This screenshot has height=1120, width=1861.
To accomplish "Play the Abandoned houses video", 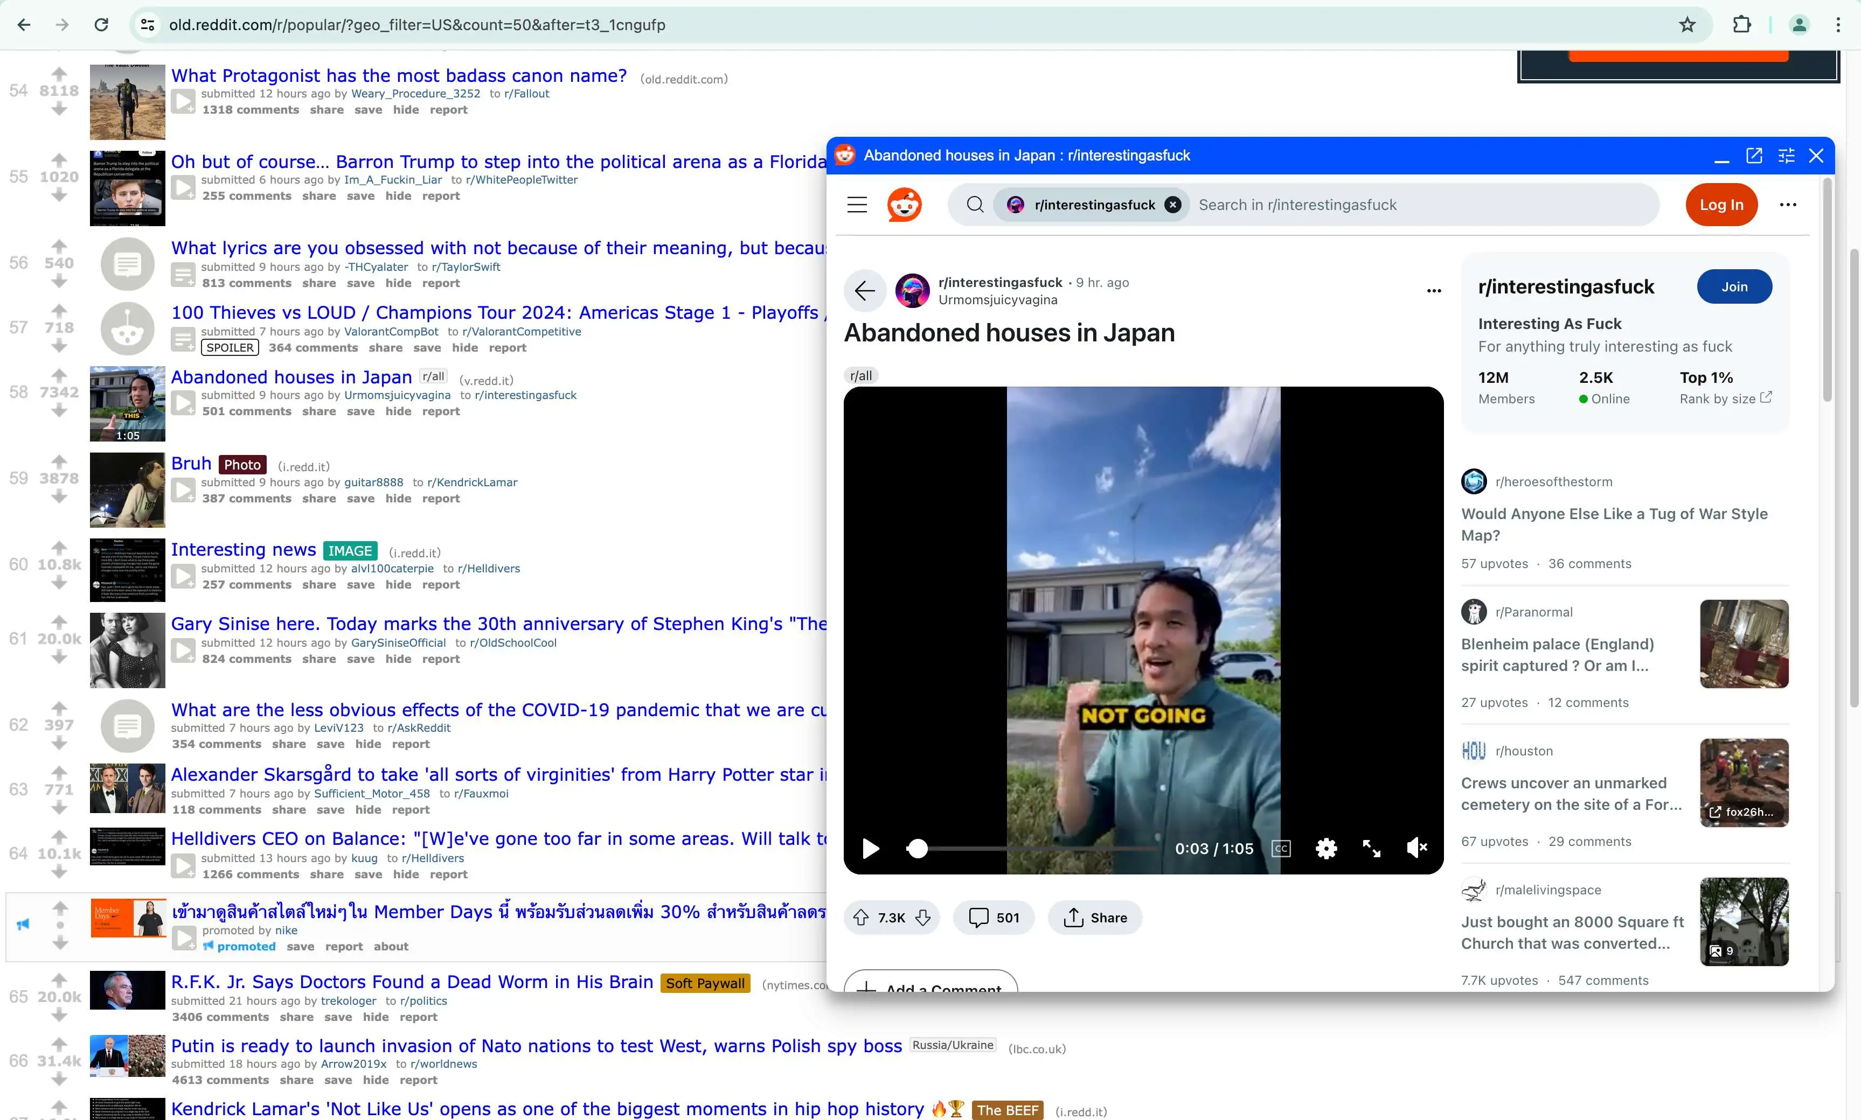I will [871, 848].
